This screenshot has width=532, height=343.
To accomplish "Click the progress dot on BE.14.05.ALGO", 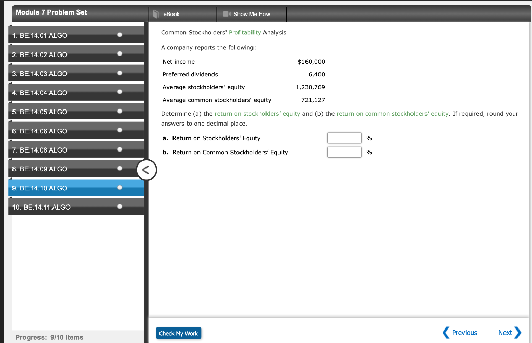I will click(119, 112).
